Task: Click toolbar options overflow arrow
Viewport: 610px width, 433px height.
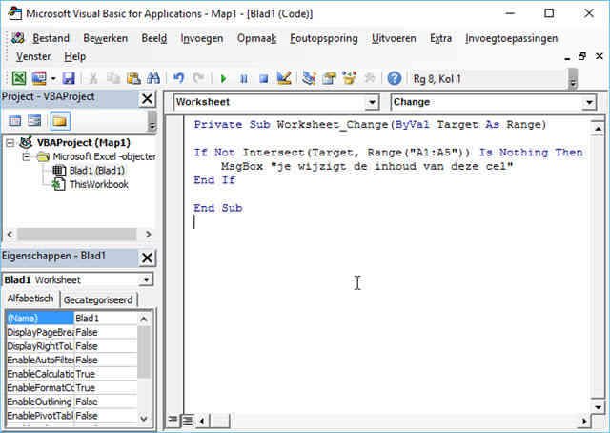Action: point(573,78)
